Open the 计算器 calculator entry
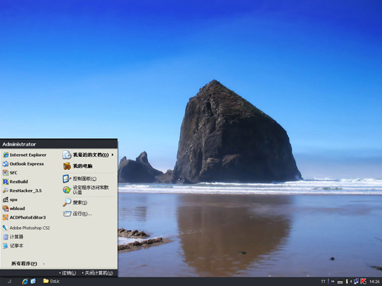382x286 pixels. (13, 236)
